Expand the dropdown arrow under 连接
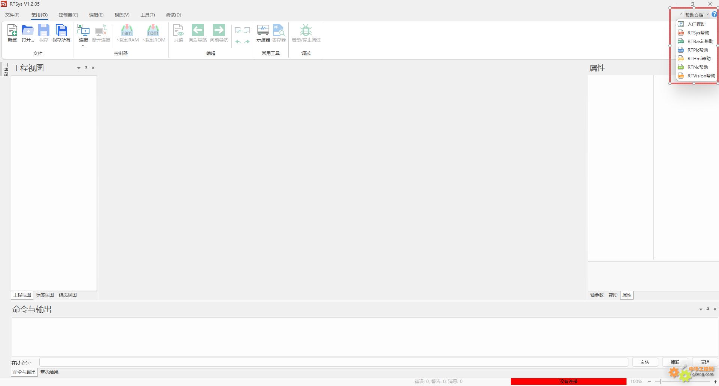 tap(83, 46)
